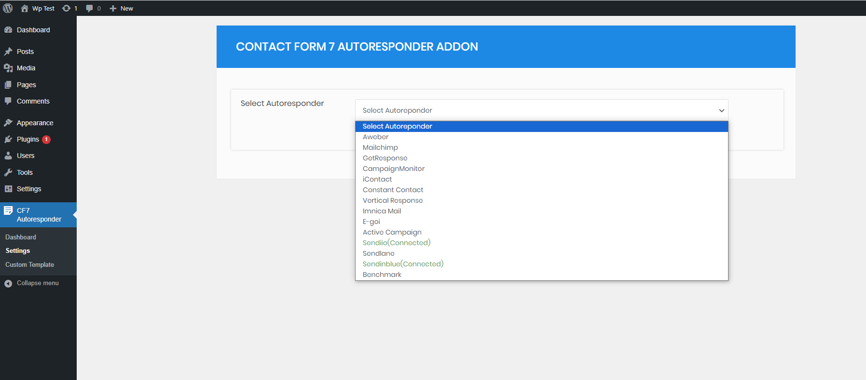Open the Media menu
The height and width of the screenshot is (380, 866).
(x=38, y=68)
